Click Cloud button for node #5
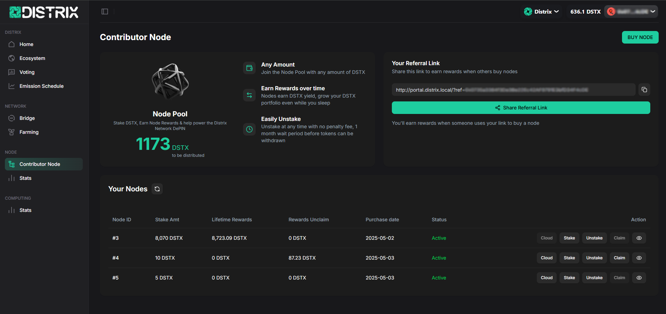 click(547, 278)
